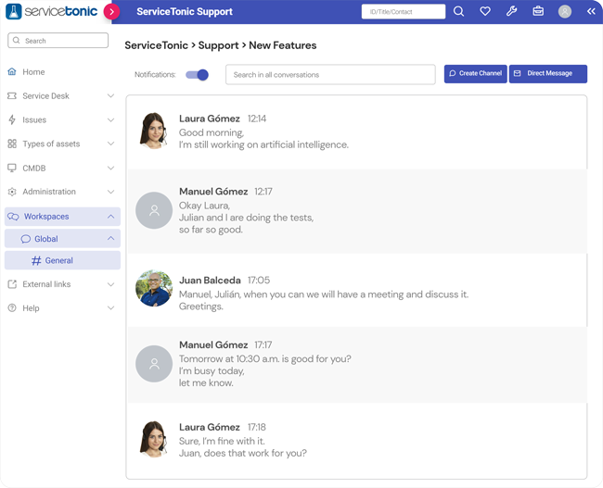Collapse panel with double chevron icon
603x488 pixels.
591,11
